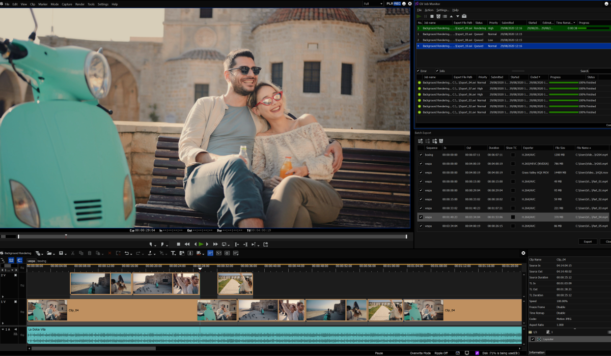Image resolution: width=611 pixels, height=356 pixels.
Task: Click the list icon in Job Monitor toolbar
Action: click(445, 16)
